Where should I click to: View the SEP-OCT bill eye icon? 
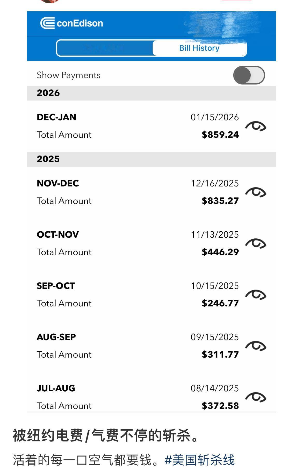pos(256,295)
